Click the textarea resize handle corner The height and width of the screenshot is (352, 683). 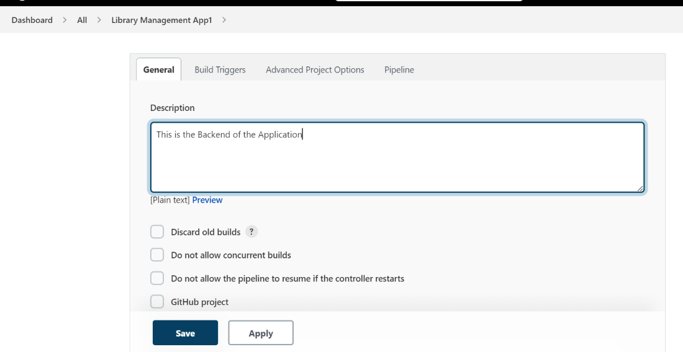pos(640,188)
